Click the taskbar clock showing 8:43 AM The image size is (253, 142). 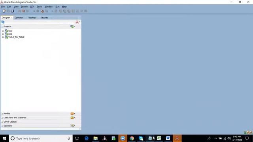237,138
